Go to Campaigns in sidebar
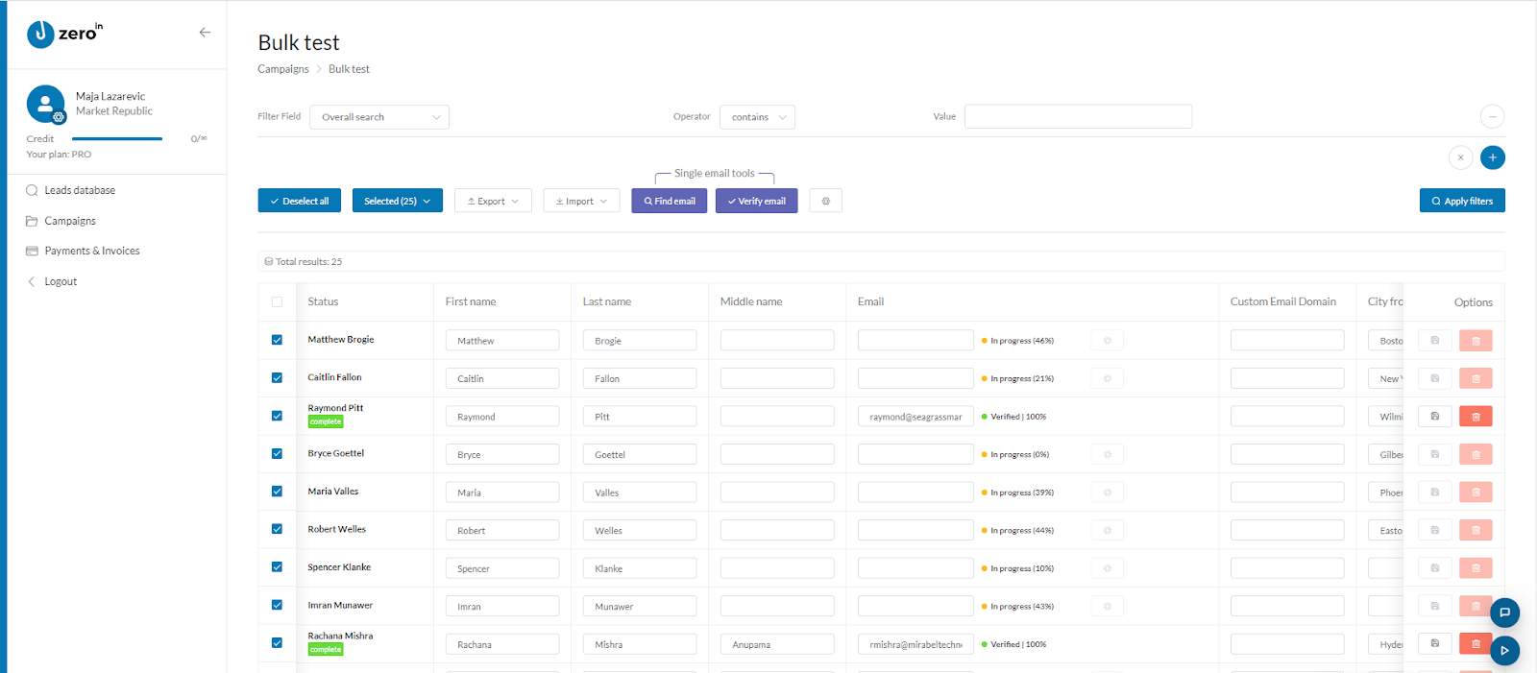This screenshot has height=673, width=1537. [x=70, y=221]
